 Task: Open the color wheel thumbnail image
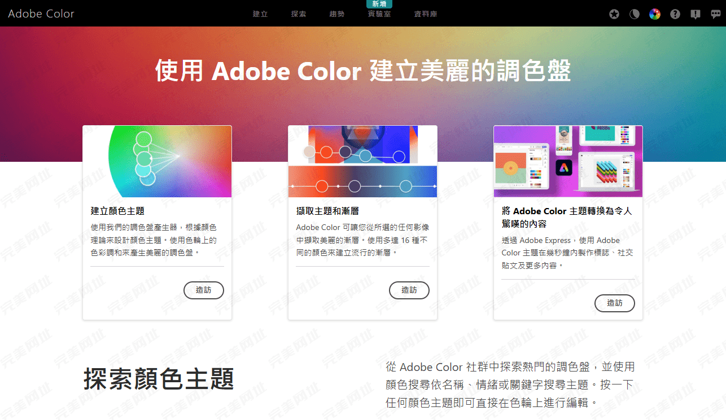pos(157,161)
